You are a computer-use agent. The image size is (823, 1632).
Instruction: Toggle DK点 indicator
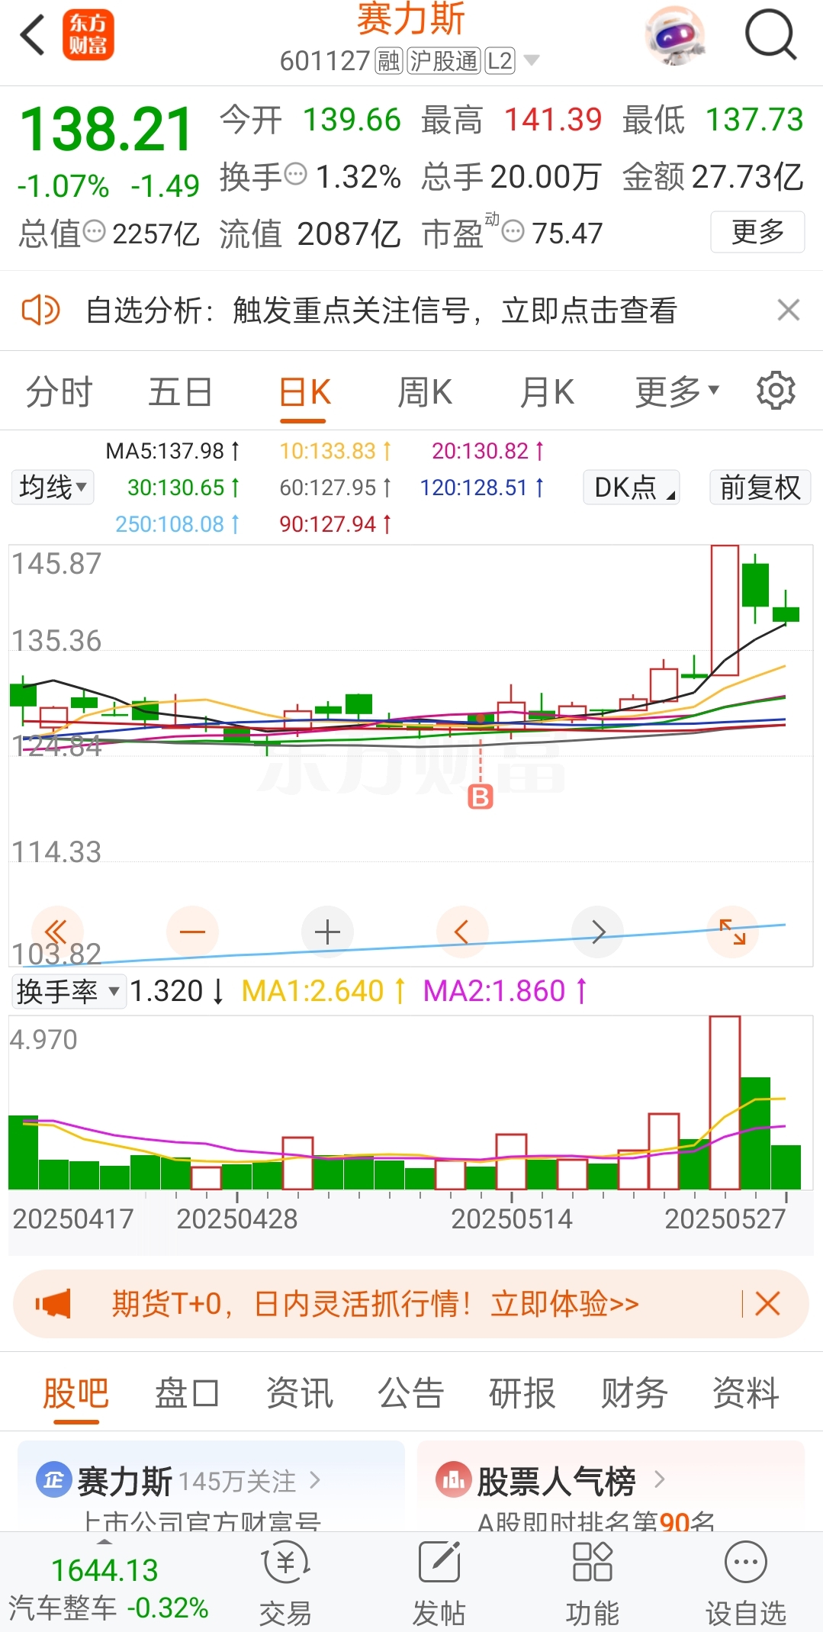(x=632, y=487)
